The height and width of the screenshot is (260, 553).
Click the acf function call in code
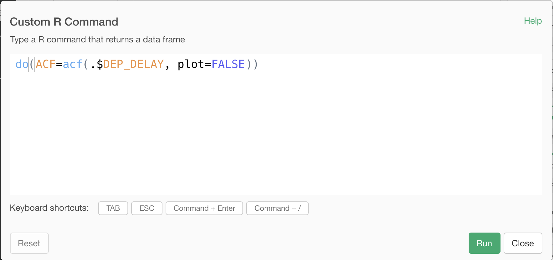click(x=72, y=64)
